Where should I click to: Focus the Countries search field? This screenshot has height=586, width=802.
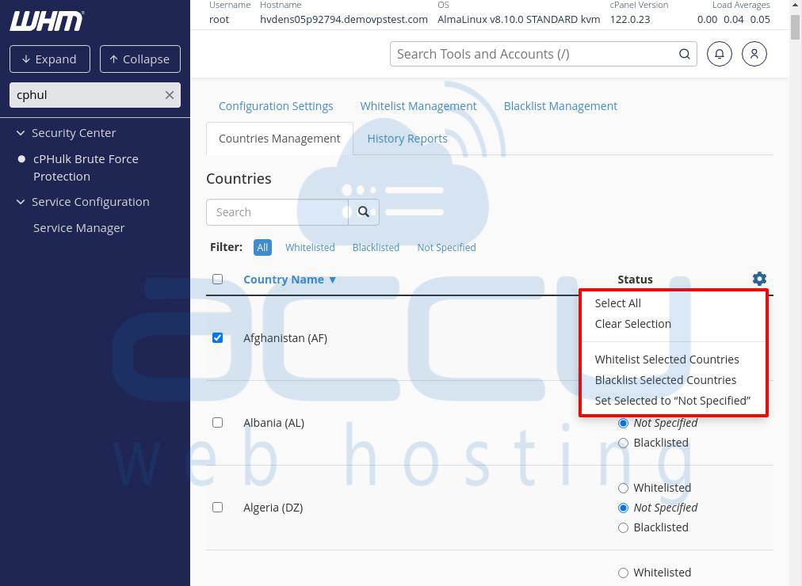[277, 212]
